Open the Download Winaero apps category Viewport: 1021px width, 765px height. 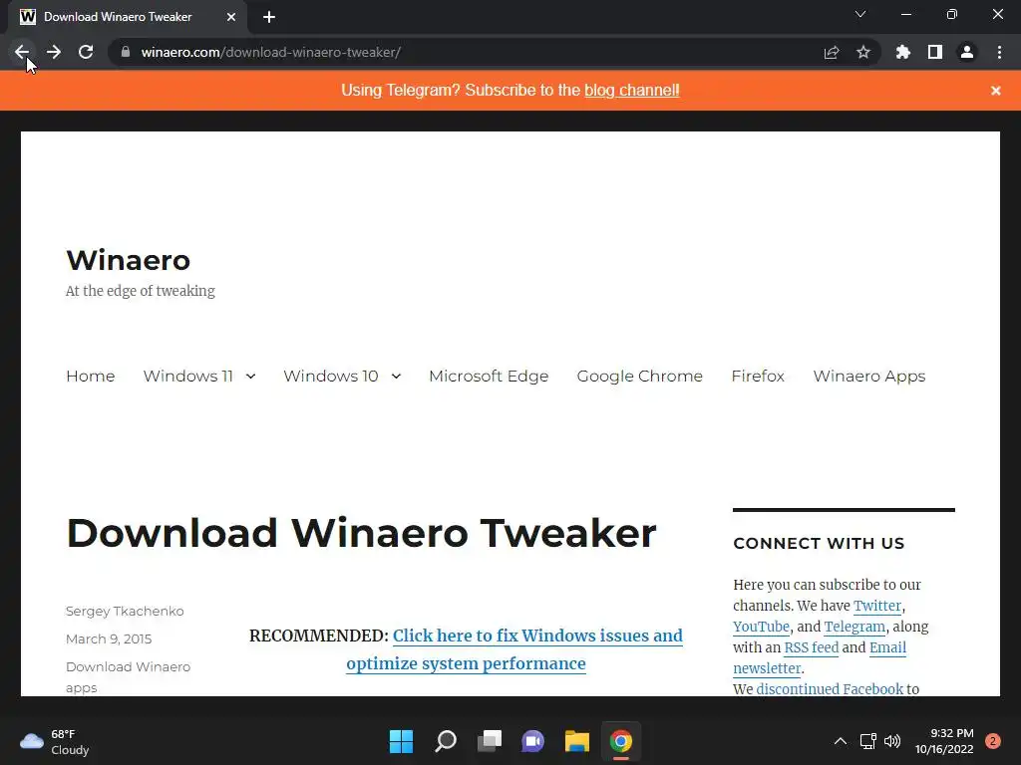pyautogui.click(x=129, y=677)
